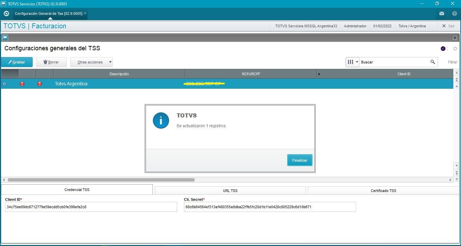Viewport: 461px width, 246px height.
Task: Focus the Buscar search field
Action: 394,62
